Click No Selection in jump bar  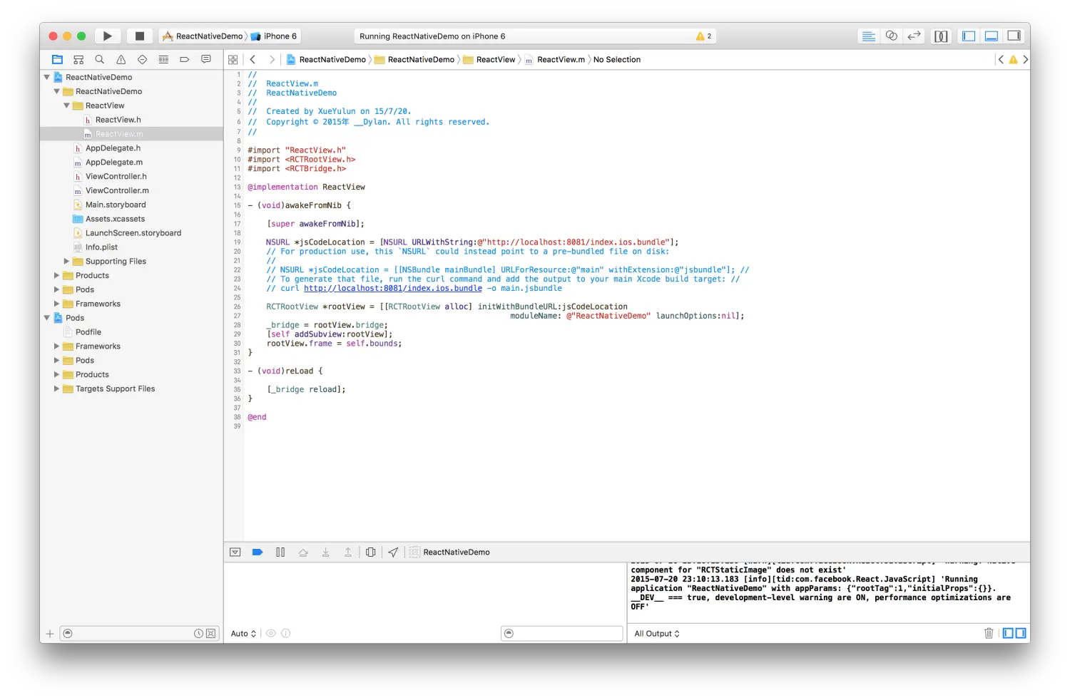(617, 60)
